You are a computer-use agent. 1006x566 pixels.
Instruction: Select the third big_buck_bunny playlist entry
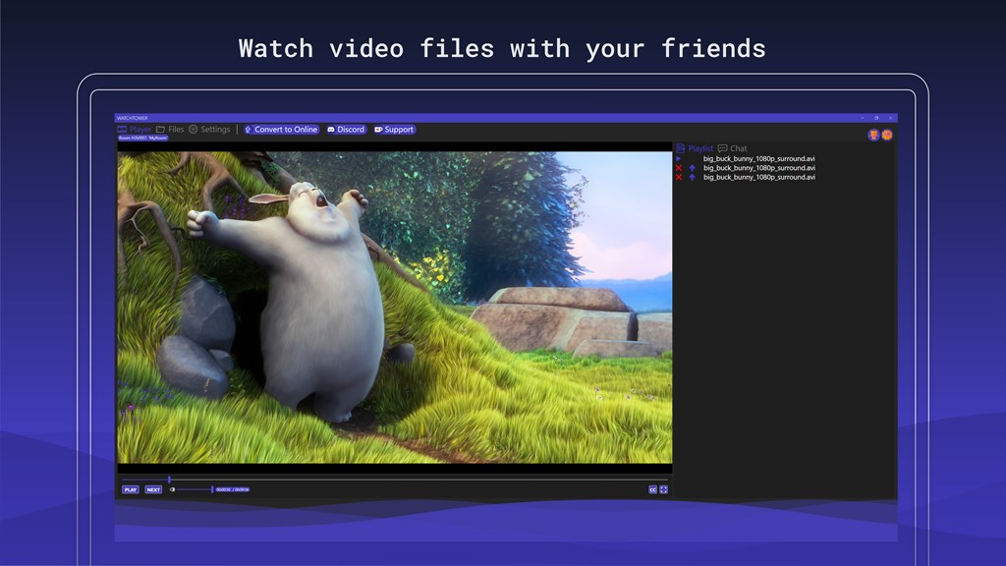pyautogui.click(x=759, y=177)
